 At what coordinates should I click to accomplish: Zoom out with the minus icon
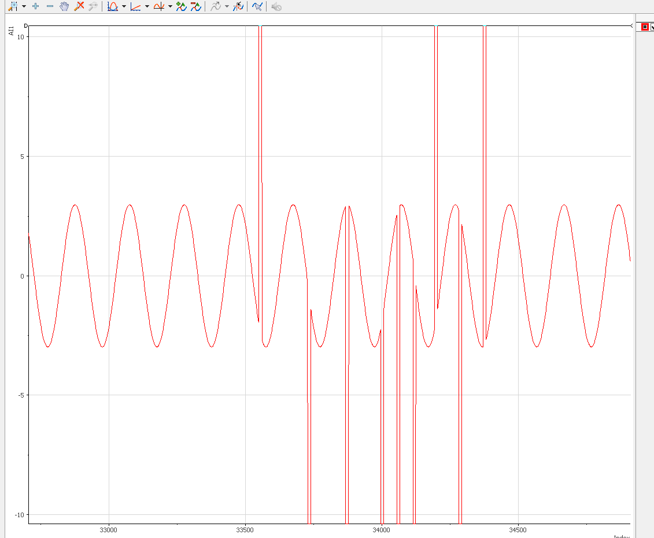tap(50, 6)
